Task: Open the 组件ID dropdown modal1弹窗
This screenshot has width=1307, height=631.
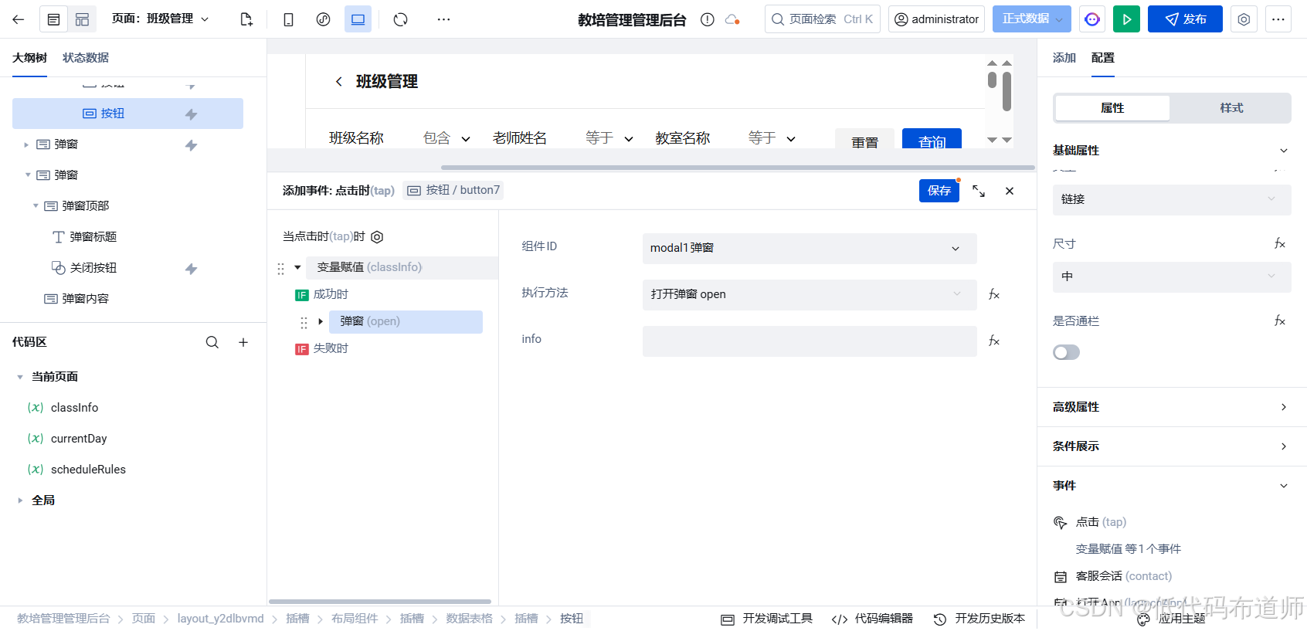Action: point(809,248)
